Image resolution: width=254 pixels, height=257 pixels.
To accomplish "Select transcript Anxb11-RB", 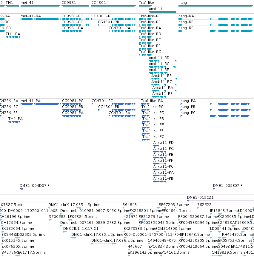I will (x=159, y=97).
